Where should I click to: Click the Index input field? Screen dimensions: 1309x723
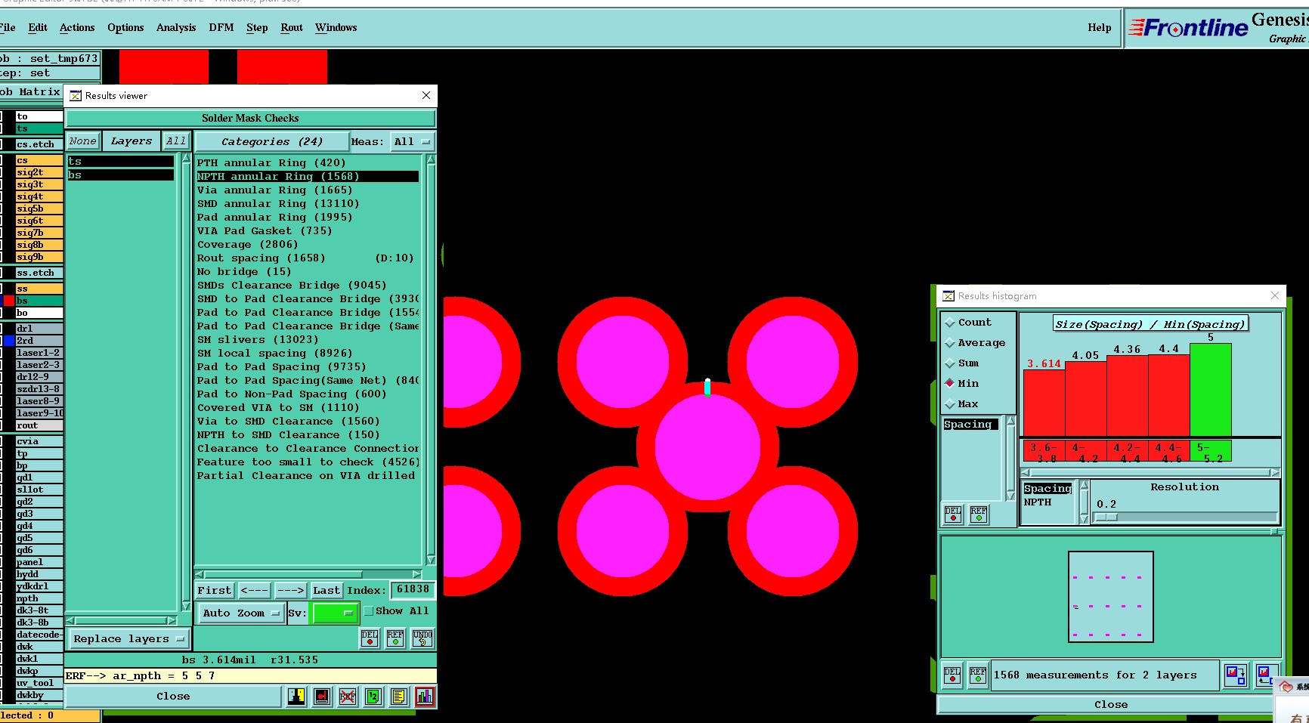(x=413, y=590)
